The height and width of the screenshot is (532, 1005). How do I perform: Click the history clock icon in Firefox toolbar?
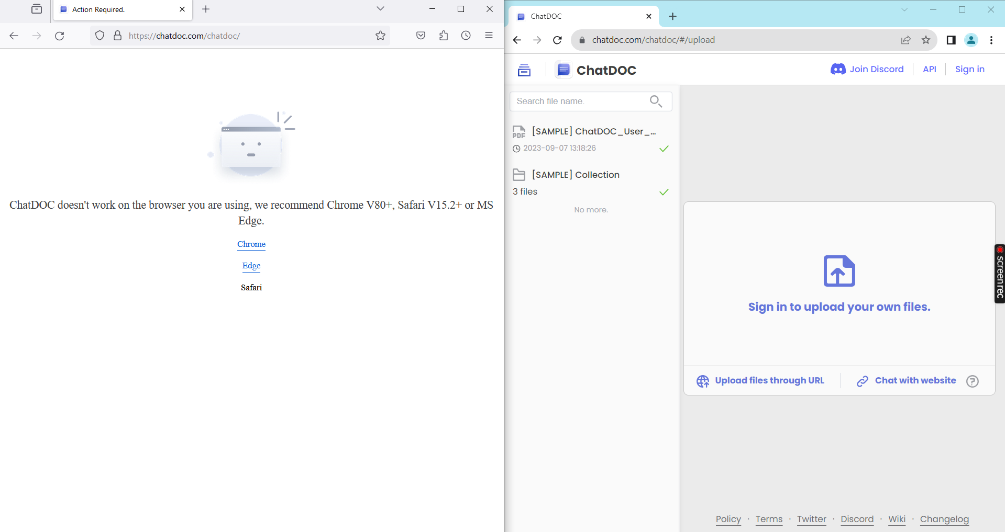466,35
